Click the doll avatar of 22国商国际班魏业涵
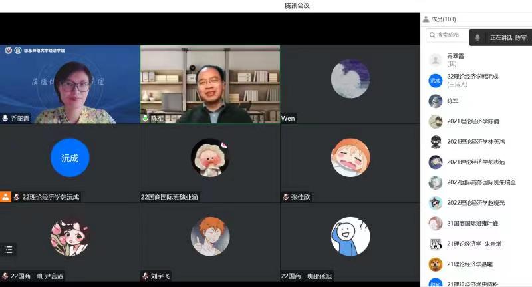 pyautogui.click(x=210, y=158)
